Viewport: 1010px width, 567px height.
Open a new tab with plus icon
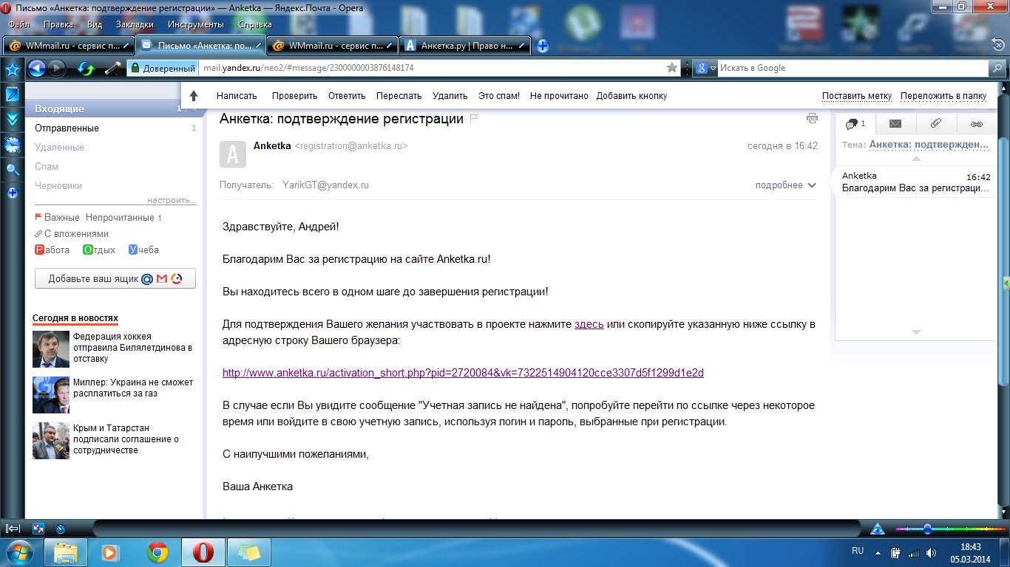(542, 46)
